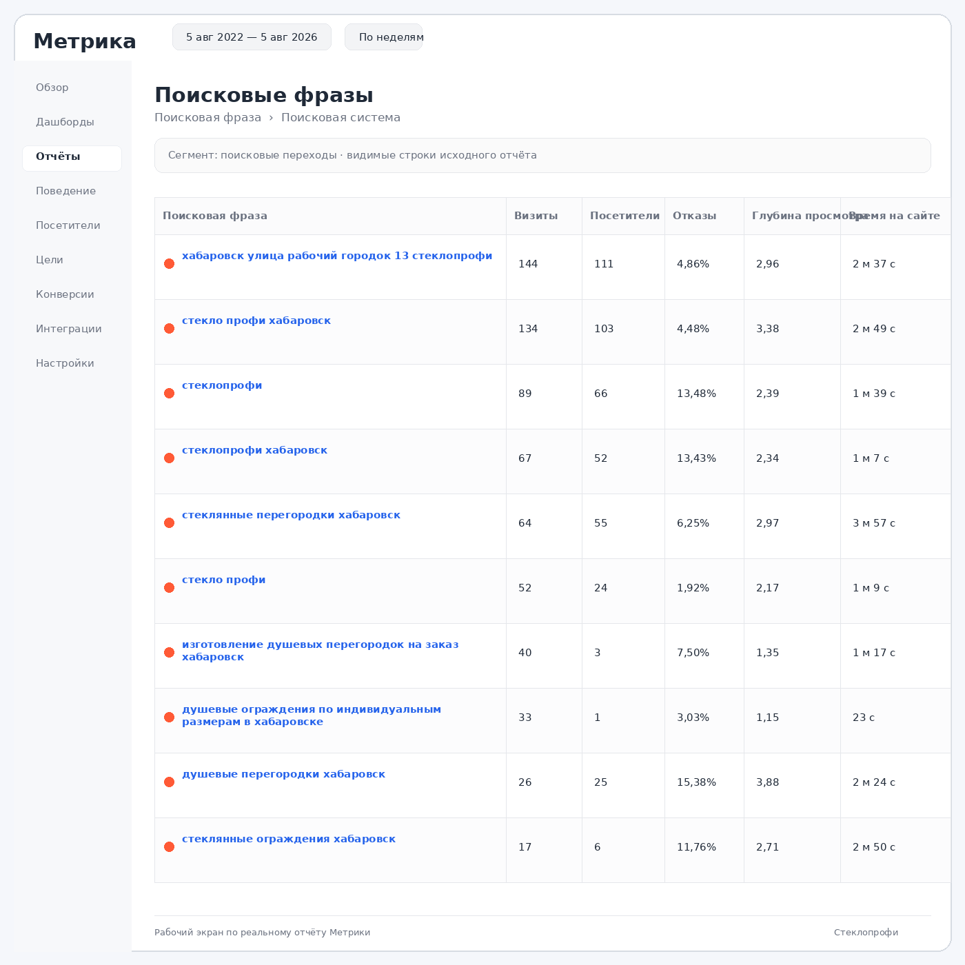This screenshot has width=965, height=965.
Task: Open Поведение in the sidebar
Action: 66,191
